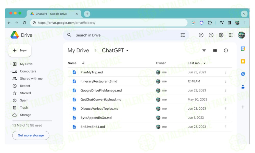The width and height of the screenshot is (255, 153).
Task: Open the Trash
Action: tap(24, 108)
